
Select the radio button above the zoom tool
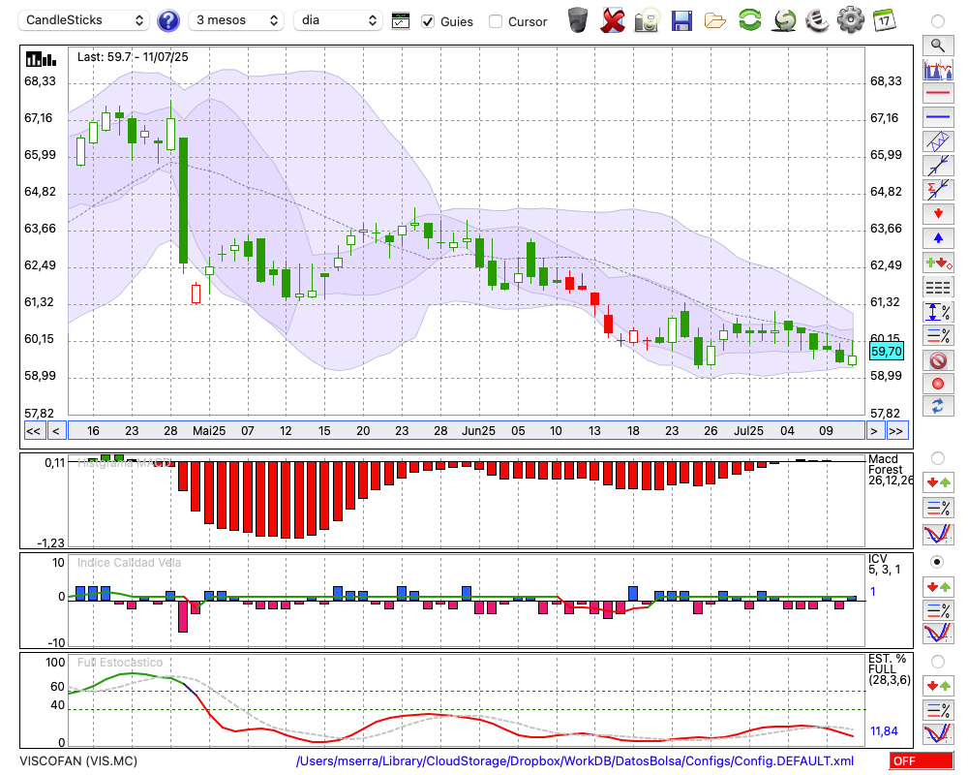[938, 21]
